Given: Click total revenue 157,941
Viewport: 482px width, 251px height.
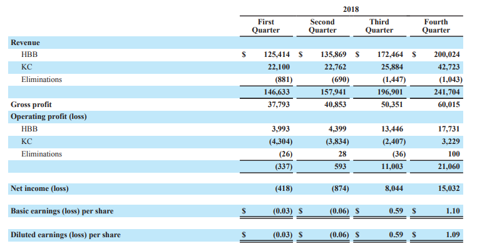Looking at the screenshot, I should (333, 92).
